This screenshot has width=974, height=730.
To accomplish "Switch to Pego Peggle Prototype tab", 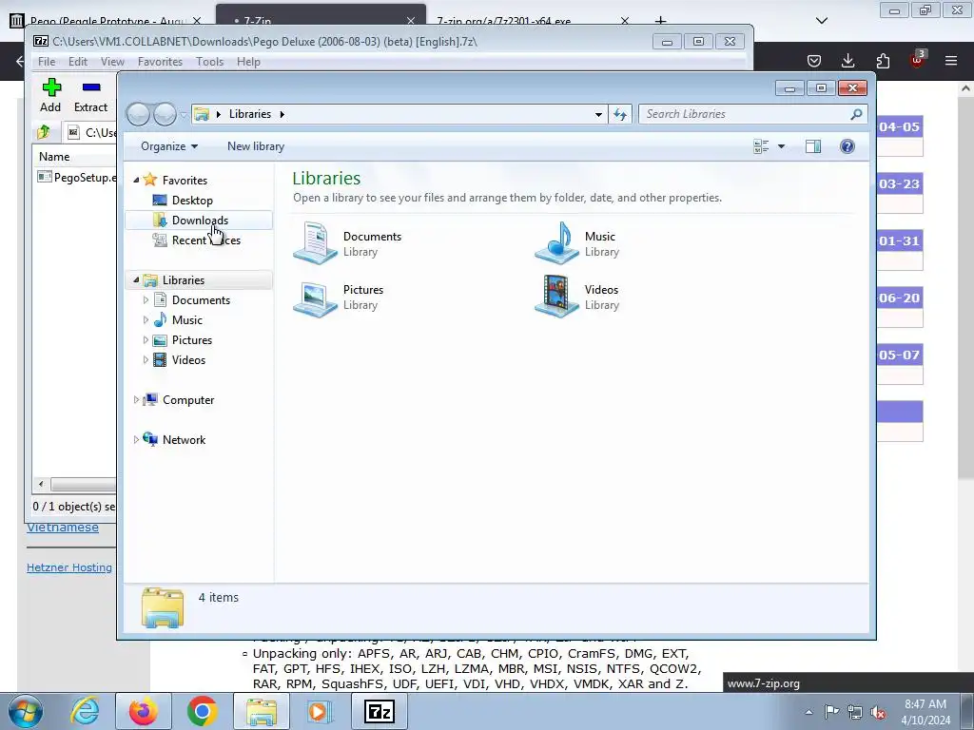I will (x=107, y=19).
